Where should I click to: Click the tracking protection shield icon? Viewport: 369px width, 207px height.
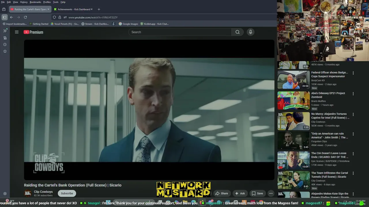tap(54, 17)
